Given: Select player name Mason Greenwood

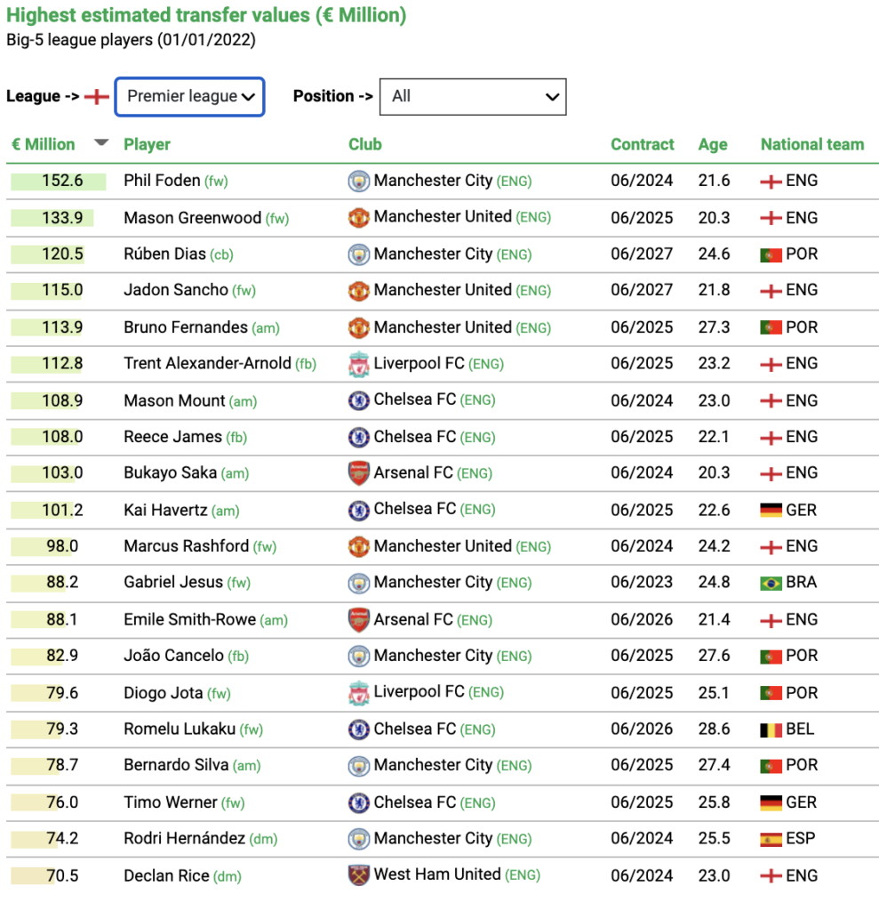Looking at the screenshot, I should pyautogui.click(x=192, y=218).
